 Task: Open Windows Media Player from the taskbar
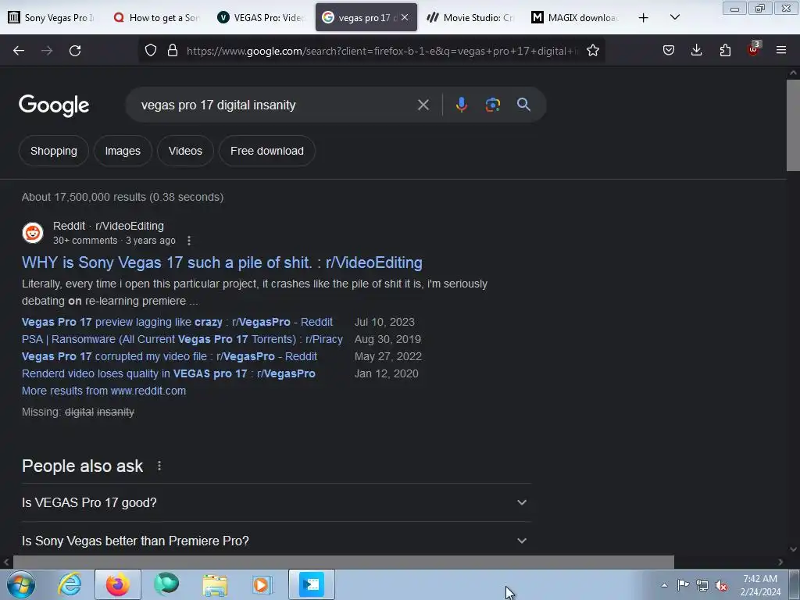pos(262,584)
